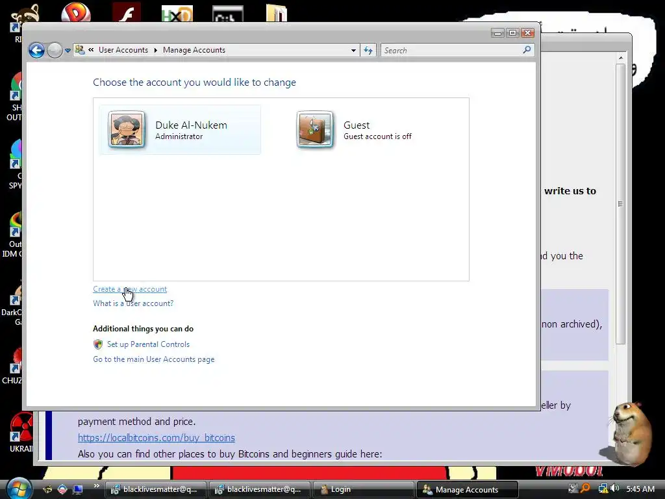The height and width of the screenshot is (499, 665).
Task: Switch to the Login taskbar button
Action: [x=363, y=490]
